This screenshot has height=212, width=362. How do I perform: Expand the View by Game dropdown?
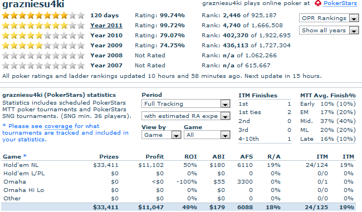pos(161,135)
